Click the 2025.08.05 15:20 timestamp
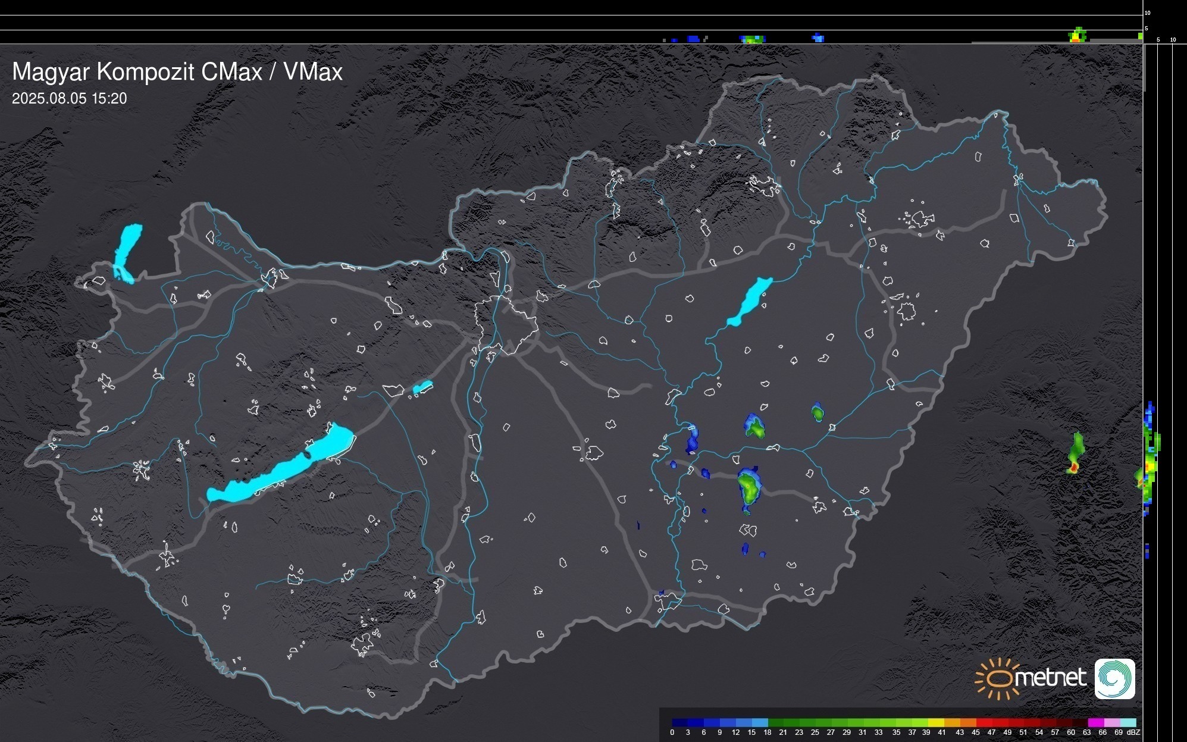 point(70,99)
